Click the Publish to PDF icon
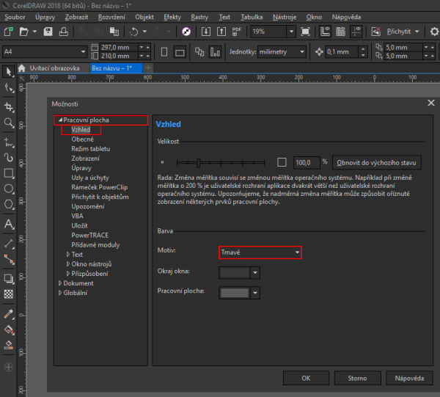 (237, 32)
